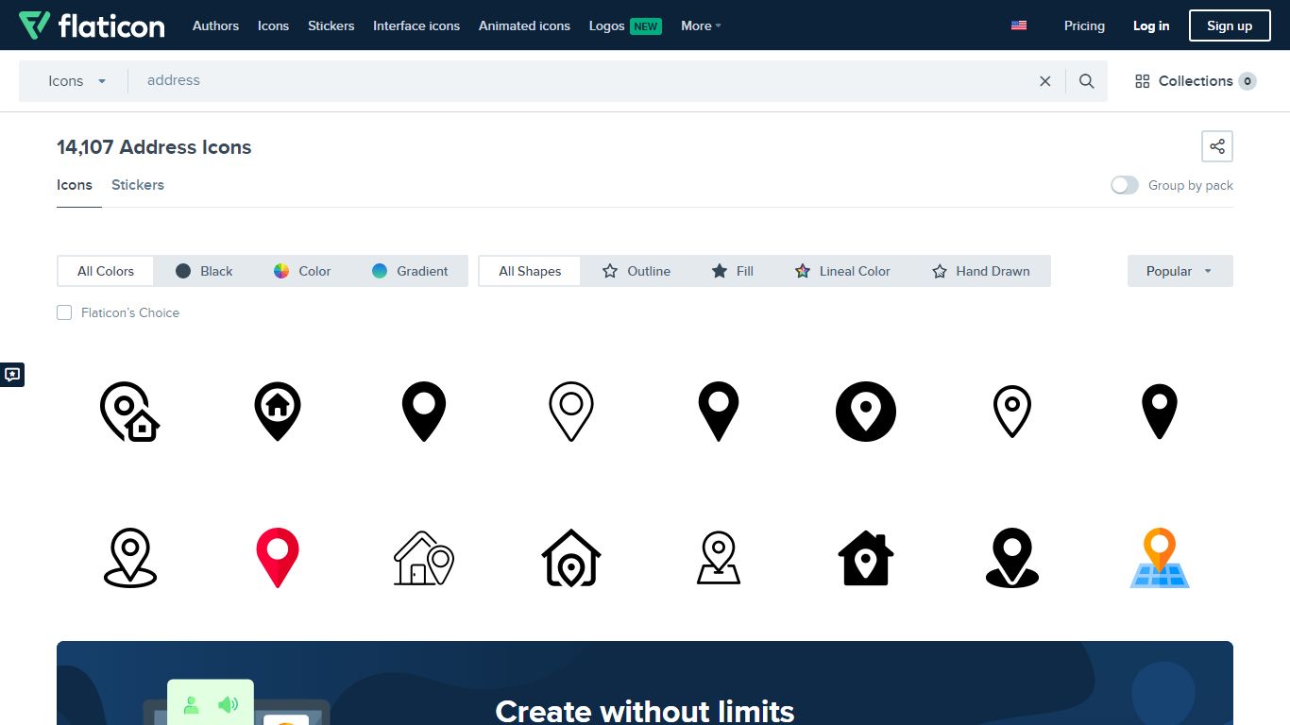Select the All Shapes filter

point(530,271)
